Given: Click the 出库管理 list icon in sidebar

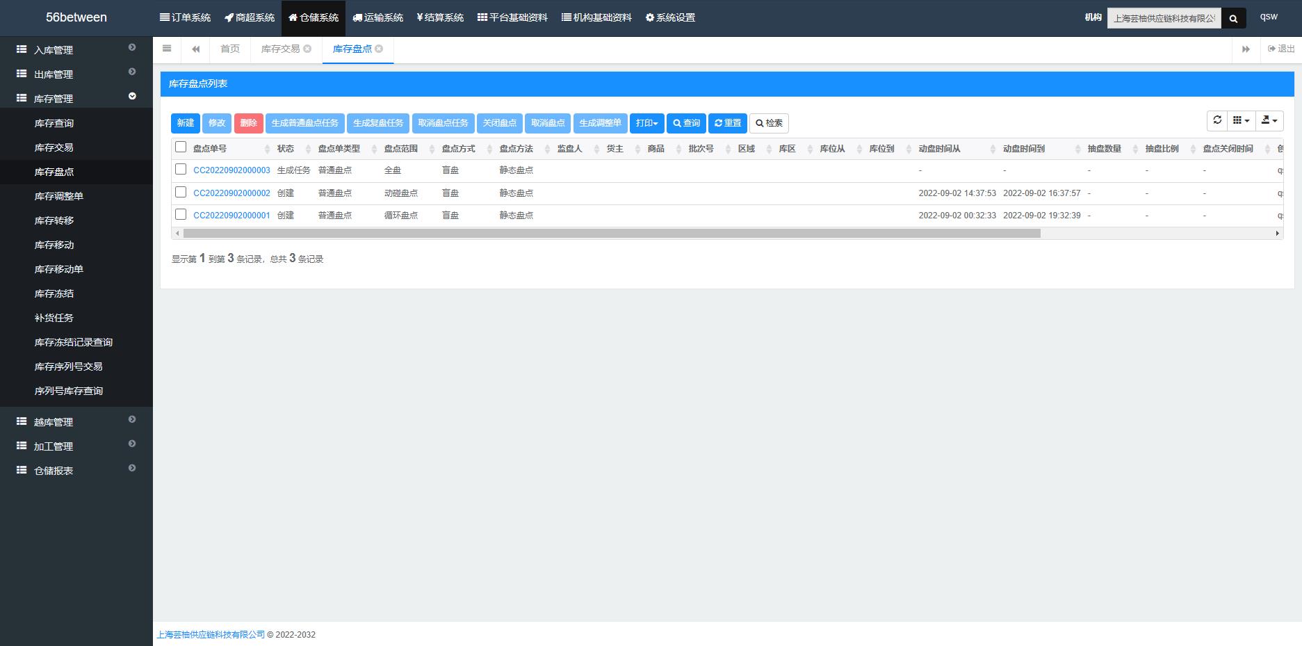Looking at the screenshot, I should point(22,74).
